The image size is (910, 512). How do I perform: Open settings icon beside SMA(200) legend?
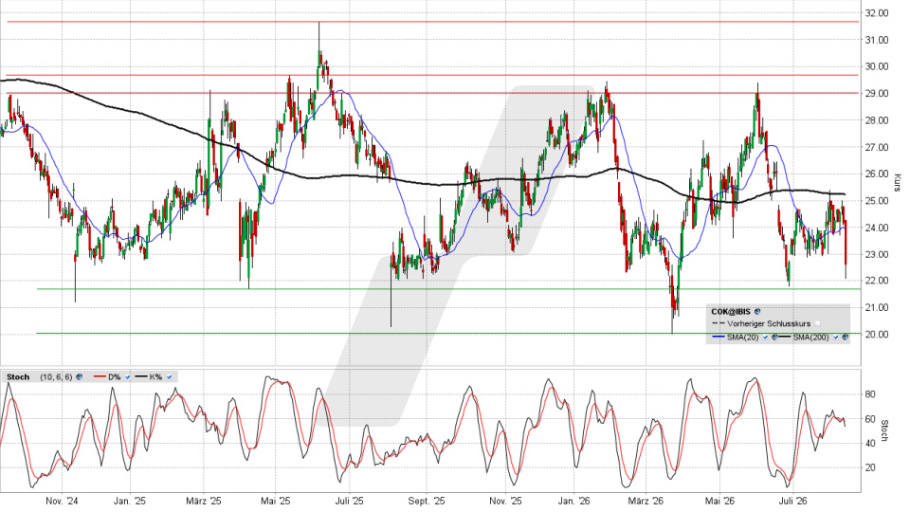845,337
